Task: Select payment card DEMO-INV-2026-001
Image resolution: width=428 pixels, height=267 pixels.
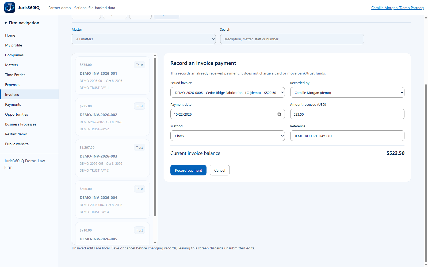Action: (112, 76)
